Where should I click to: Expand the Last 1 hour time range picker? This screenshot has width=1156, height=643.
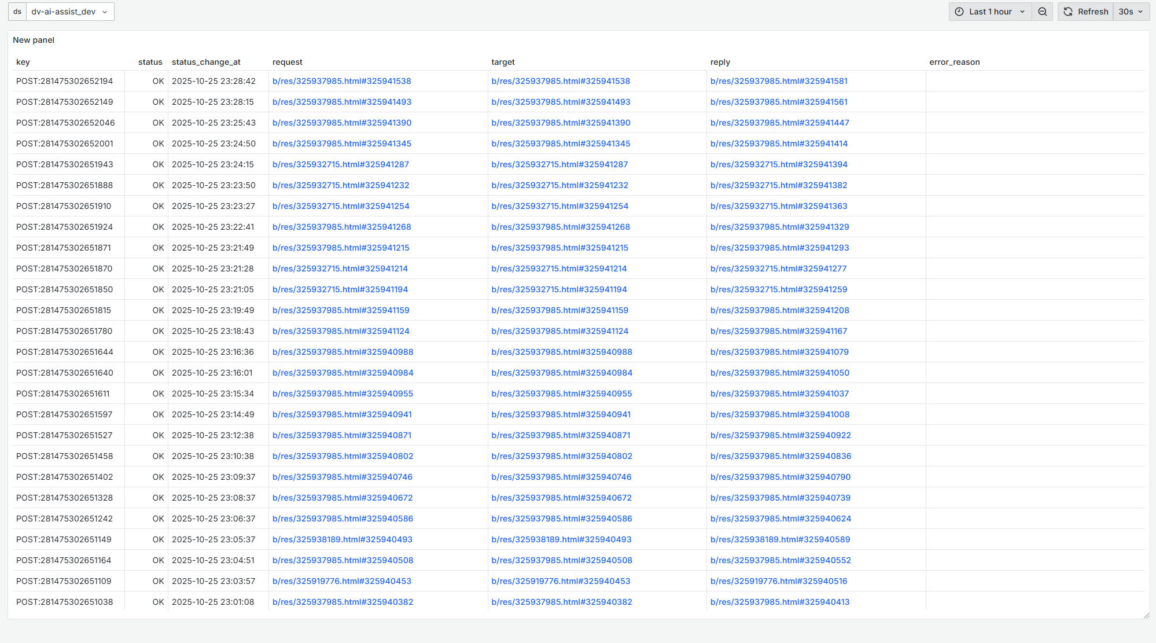tap(990, 12)
